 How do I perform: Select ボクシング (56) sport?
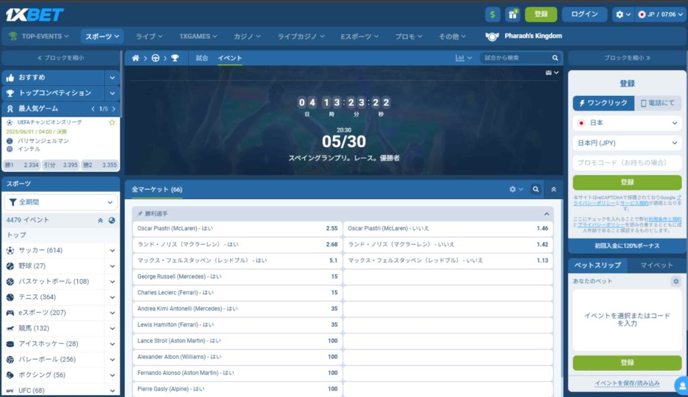[42, 375]
